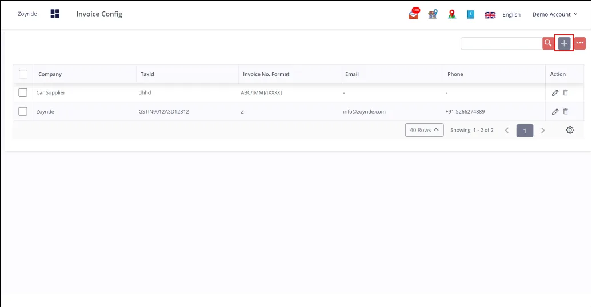592x308 pixels.
Task: Click the dhhd tax id cell
Action: click(x=145, y=93)
